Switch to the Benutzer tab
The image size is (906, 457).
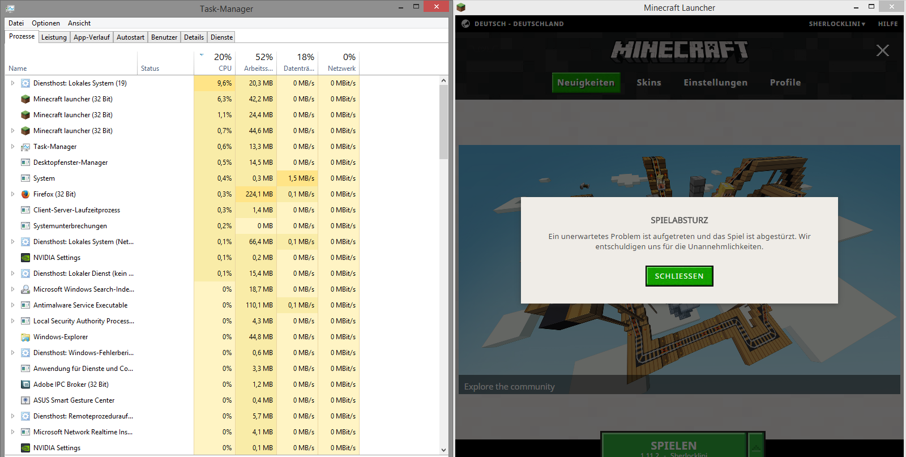click(x=164, y=37)
